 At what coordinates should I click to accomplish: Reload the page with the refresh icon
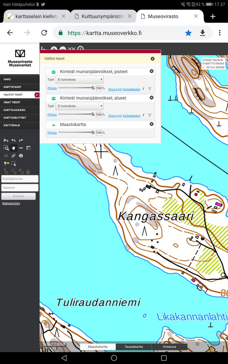(44, 33)
